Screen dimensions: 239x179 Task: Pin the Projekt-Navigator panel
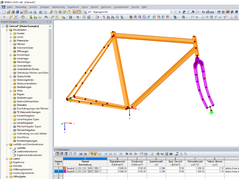pos(47,22)
